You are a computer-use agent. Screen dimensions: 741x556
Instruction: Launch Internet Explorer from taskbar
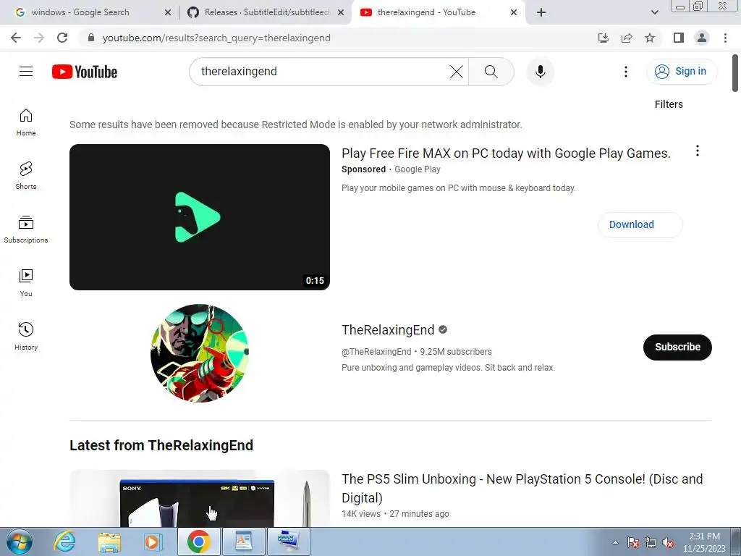[x=64, y=542]
